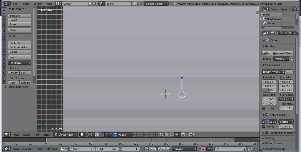Click the OpenGL render image camera icon
Screen dimensions: 301x152
189,134
